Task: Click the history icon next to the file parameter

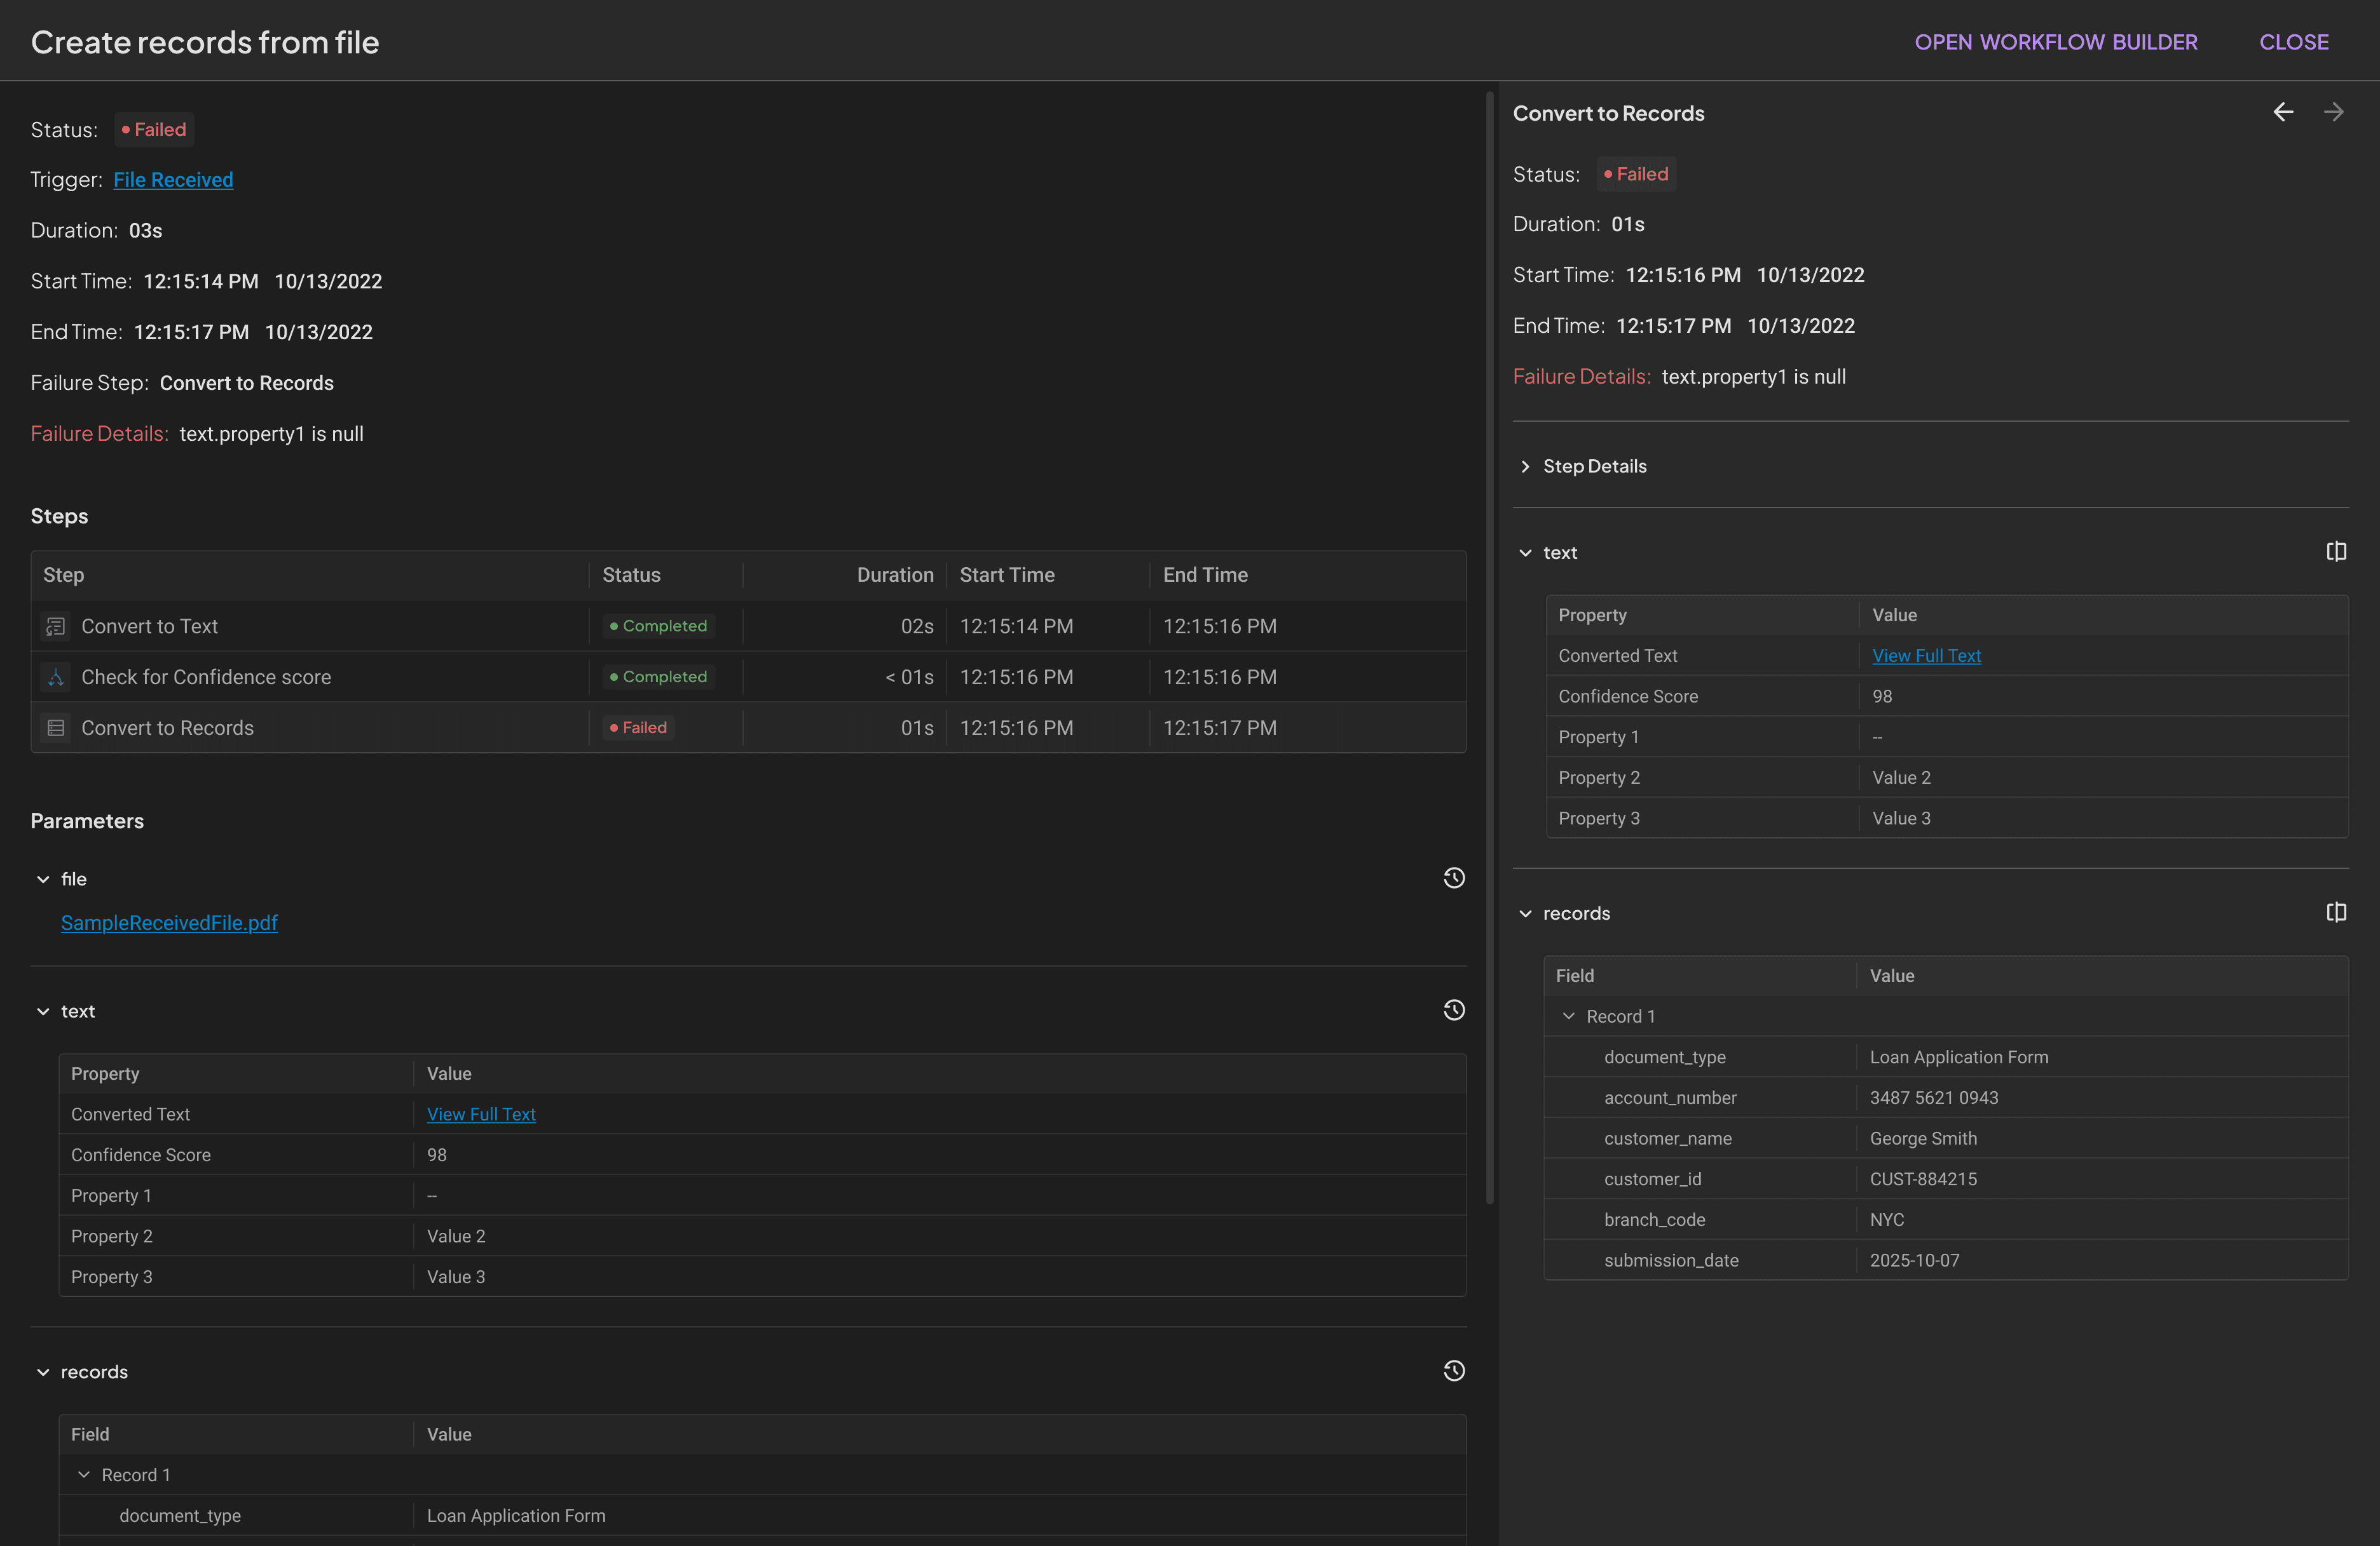Action: pyautogui.click(x=1454, y=877)
